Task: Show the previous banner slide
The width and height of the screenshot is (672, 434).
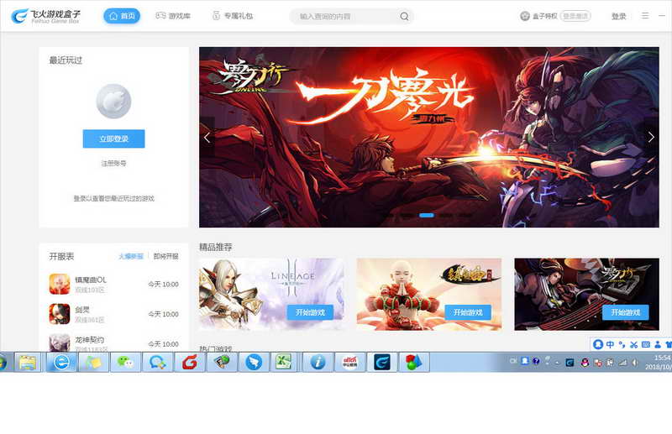Action: [207, 138]
